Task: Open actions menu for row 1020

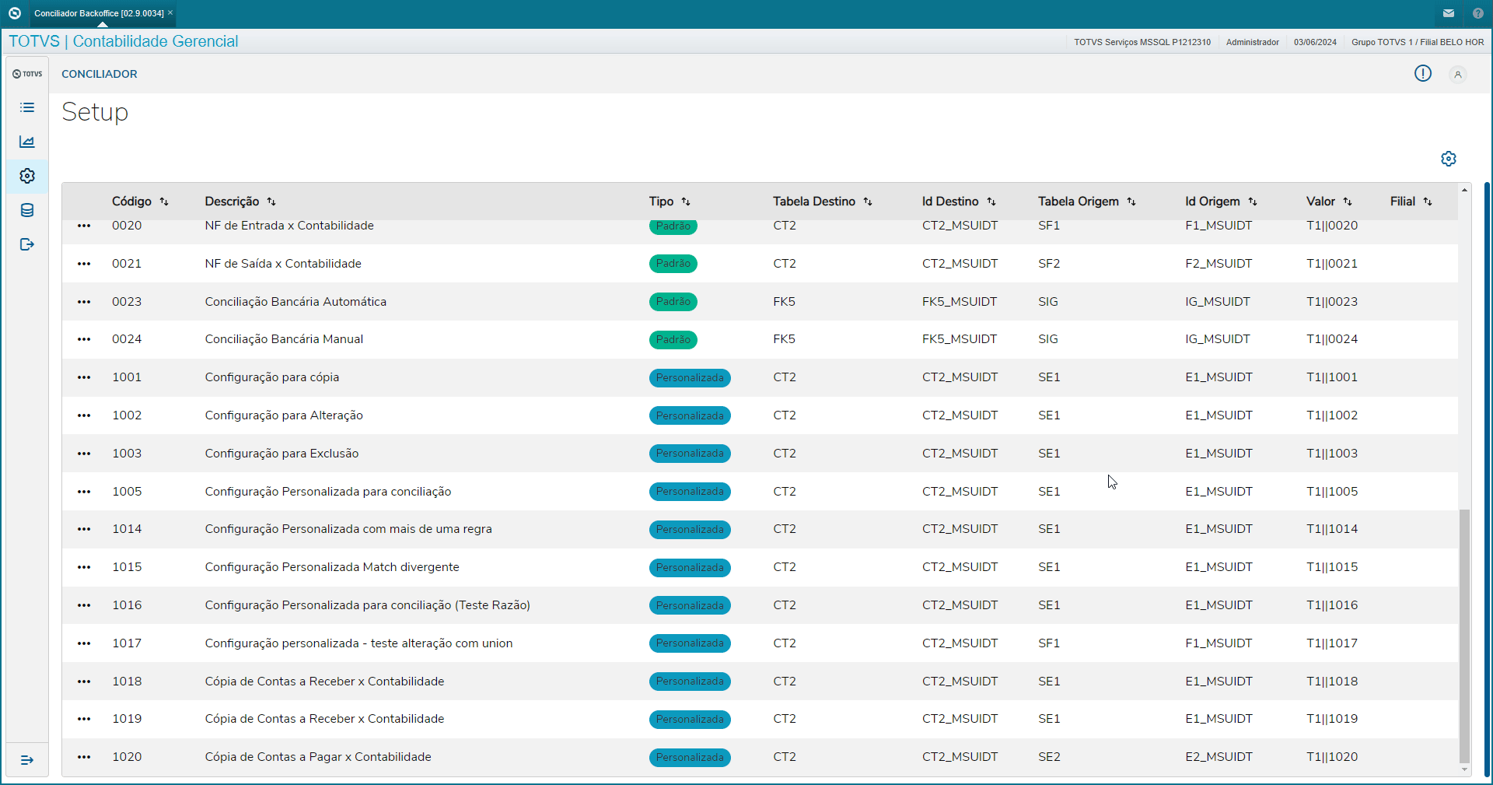Action: click(84, 757)
